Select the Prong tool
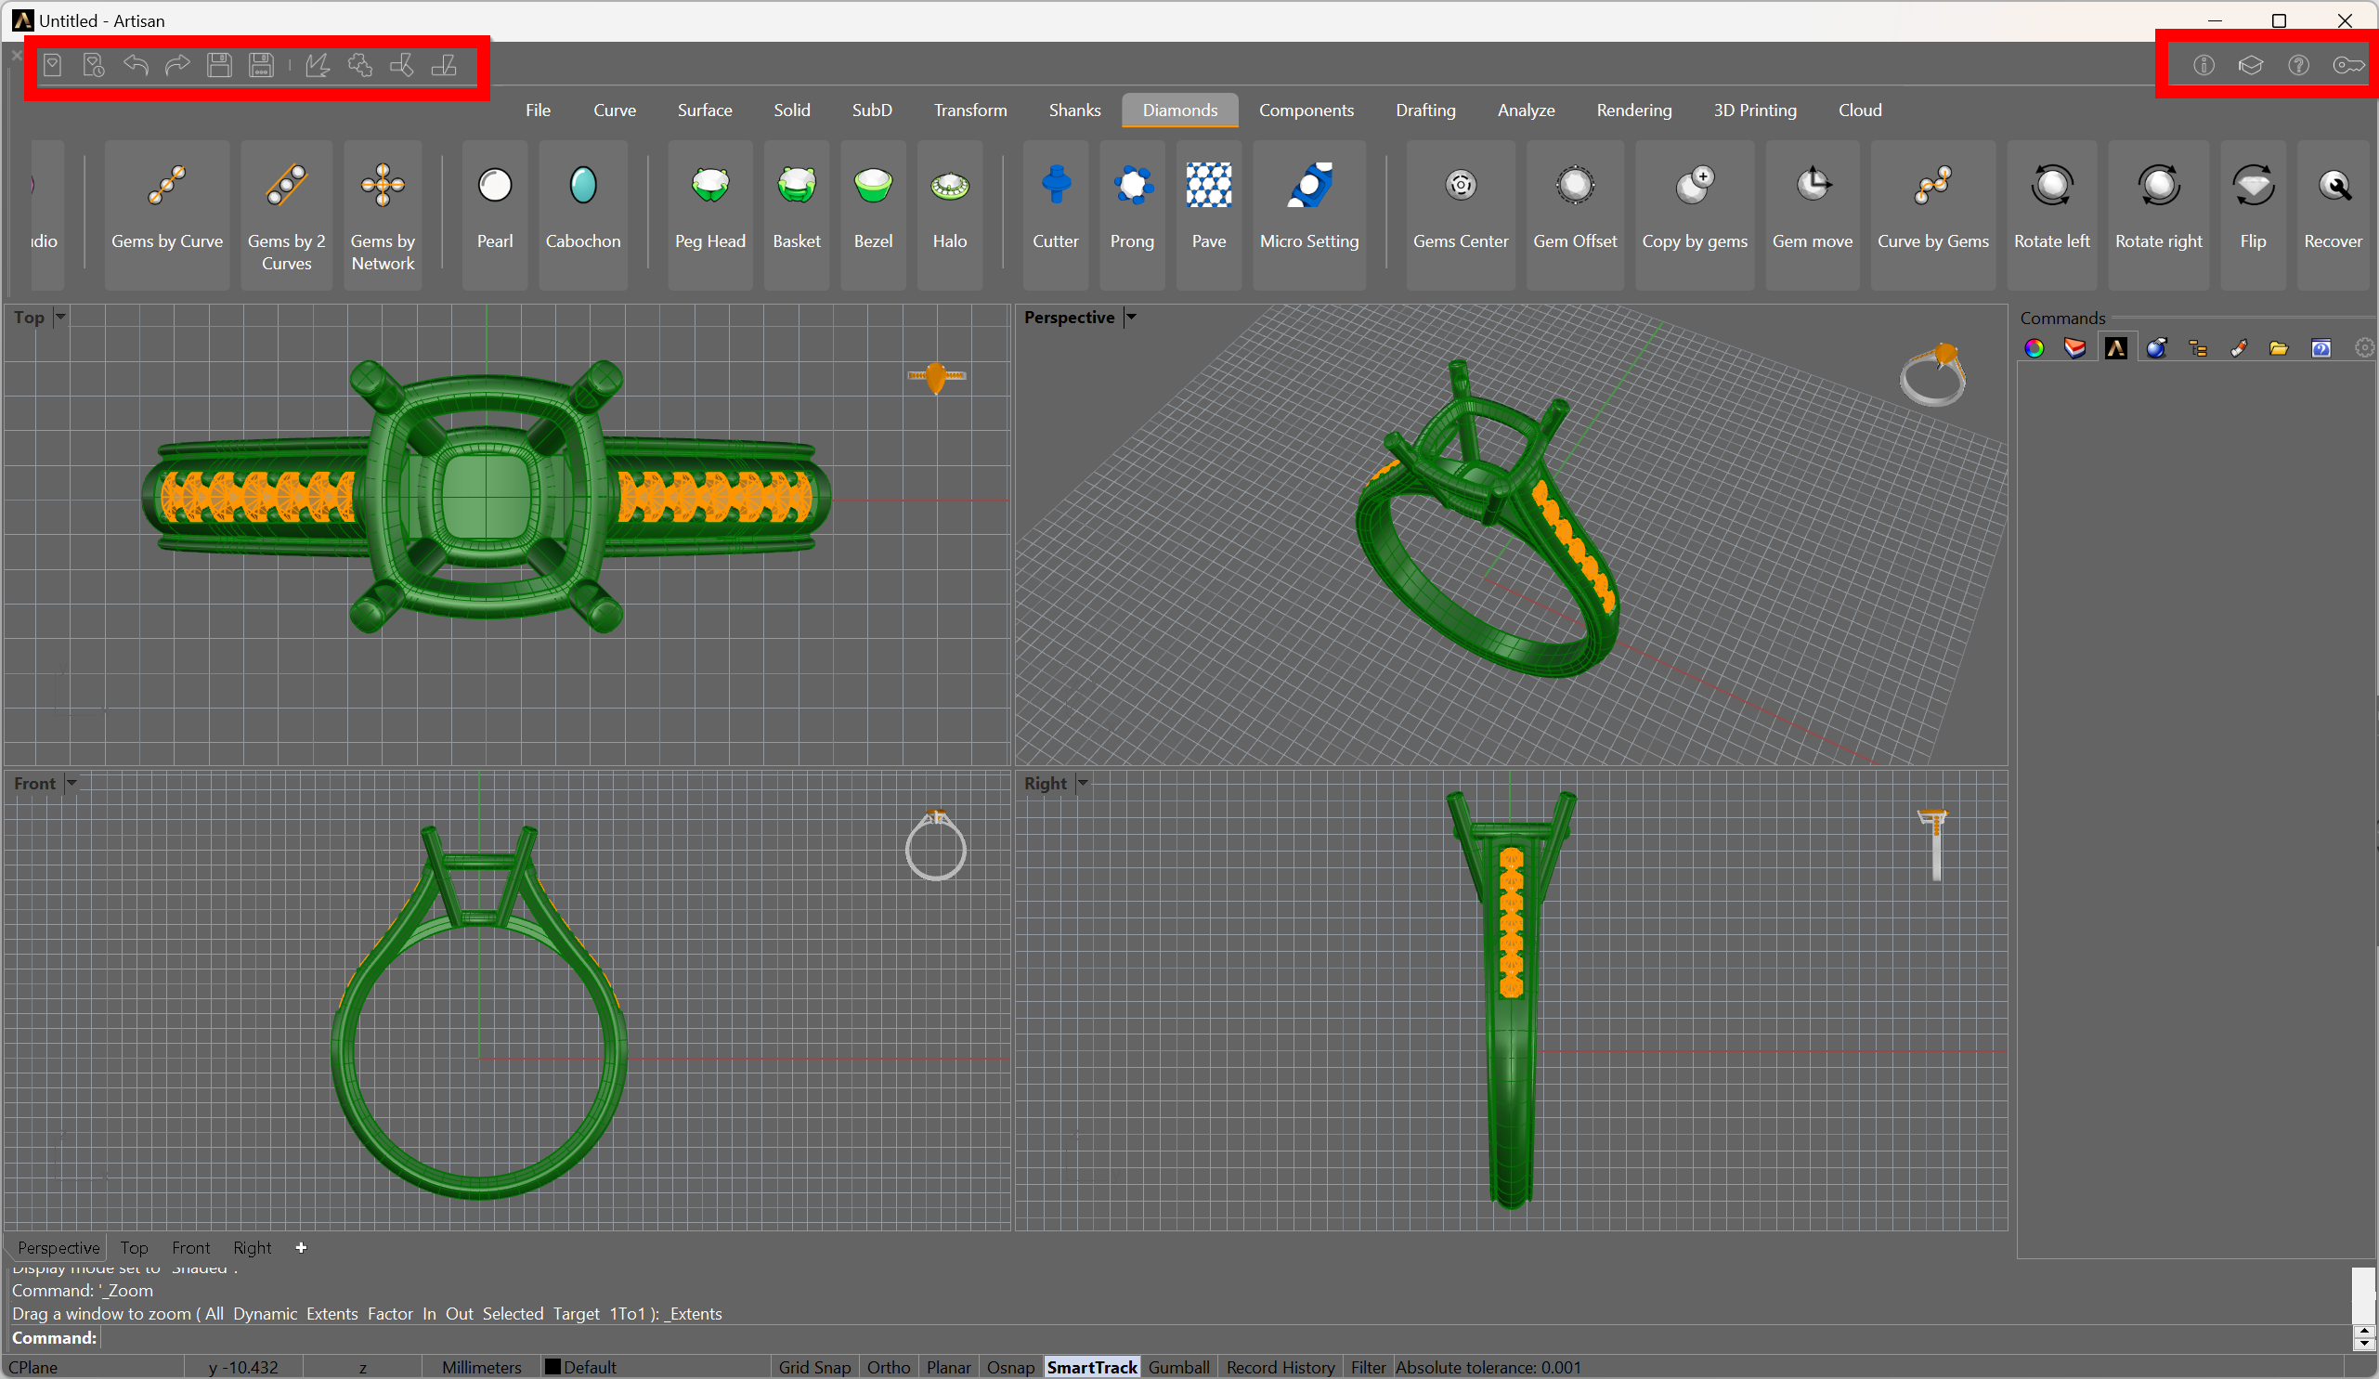The width and height of the screenshot is (2379, 1379). click(1132, 215)
